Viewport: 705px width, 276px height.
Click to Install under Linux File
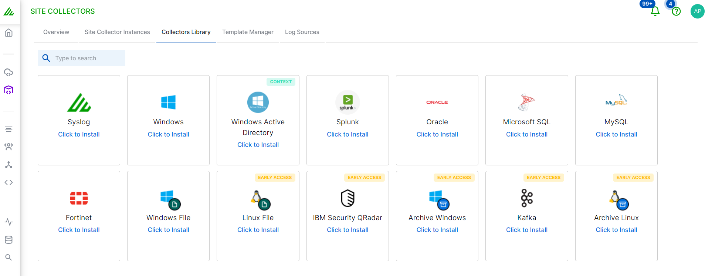click(x=258, y=230)
